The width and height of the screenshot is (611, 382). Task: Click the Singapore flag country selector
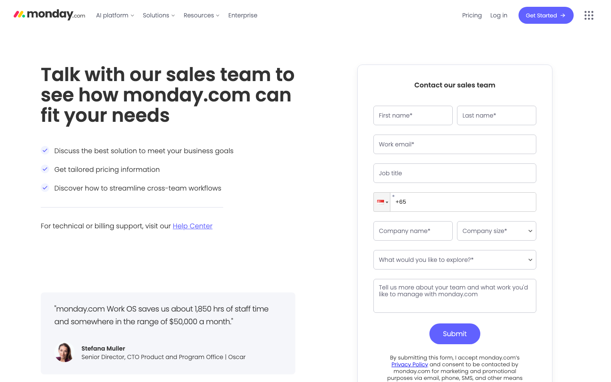click(x=382, y=202)
